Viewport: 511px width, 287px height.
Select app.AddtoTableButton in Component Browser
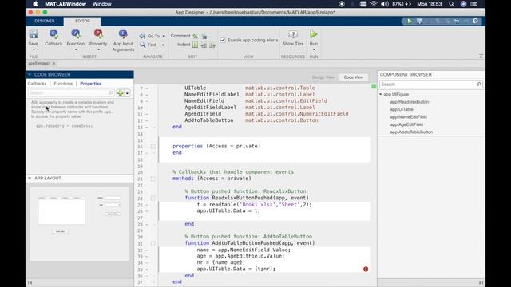(x=411, y=132)
